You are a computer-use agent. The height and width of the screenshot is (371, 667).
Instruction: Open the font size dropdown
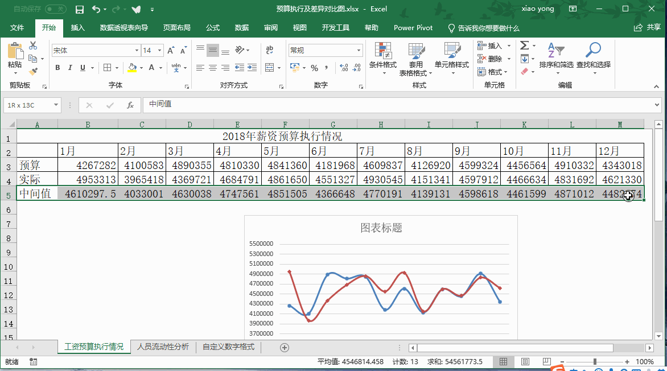coord(159,50)
